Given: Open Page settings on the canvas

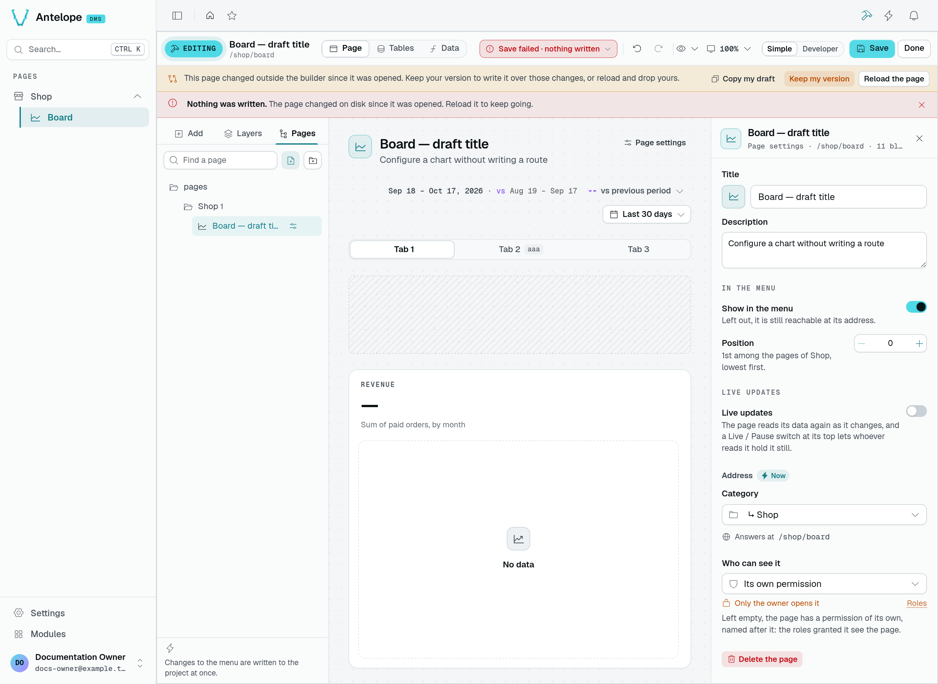Looking at the screenshot, I should point(655,142).
